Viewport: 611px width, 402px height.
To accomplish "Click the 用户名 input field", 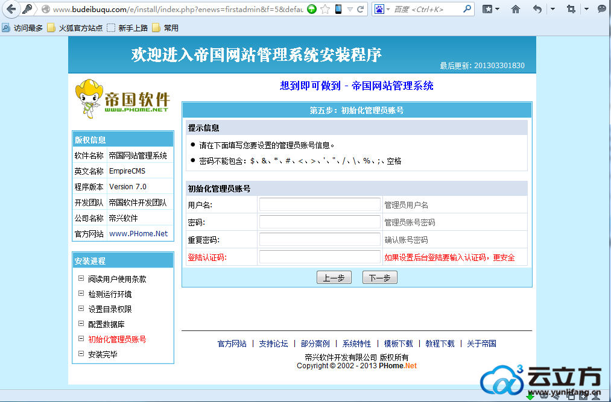I will (x=320, y=204).
